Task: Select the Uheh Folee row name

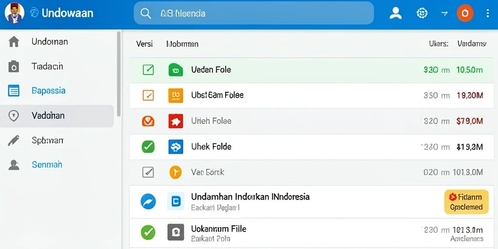Action: tap(211, 121)
